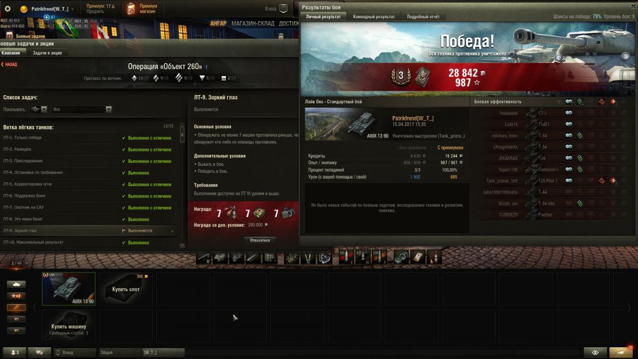The width and height of the screenshot is (638, 359).
Task: Open the chat channels button
Action: click(39, 352)
